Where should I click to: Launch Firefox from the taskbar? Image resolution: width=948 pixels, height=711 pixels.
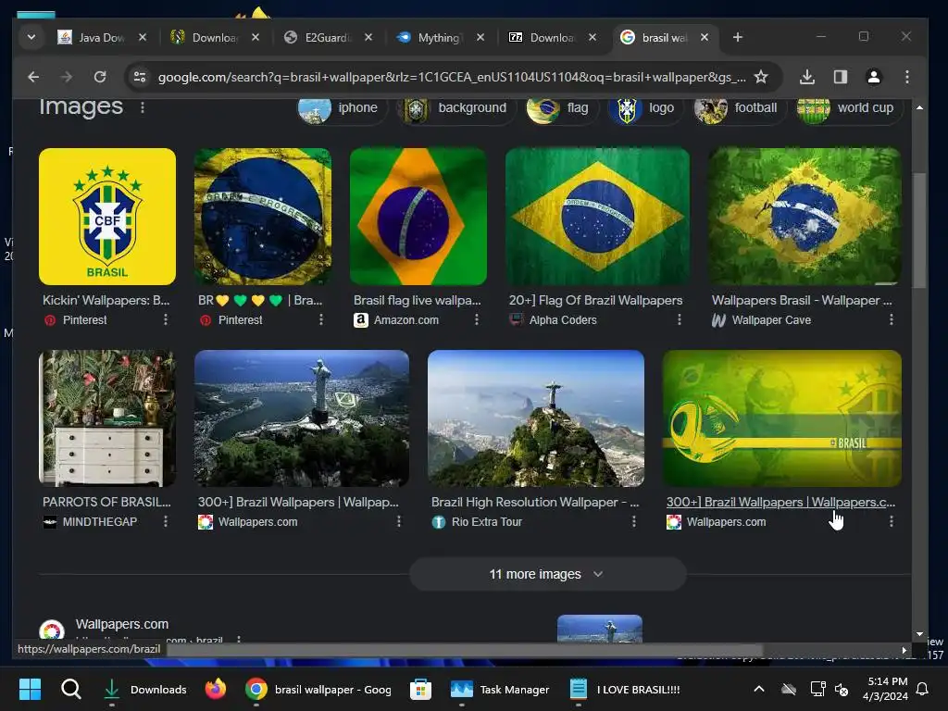(x=216, y=689)
